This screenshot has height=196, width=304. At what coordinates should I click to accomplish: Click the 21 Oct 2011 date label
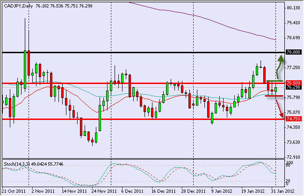(x=14, y=191)
